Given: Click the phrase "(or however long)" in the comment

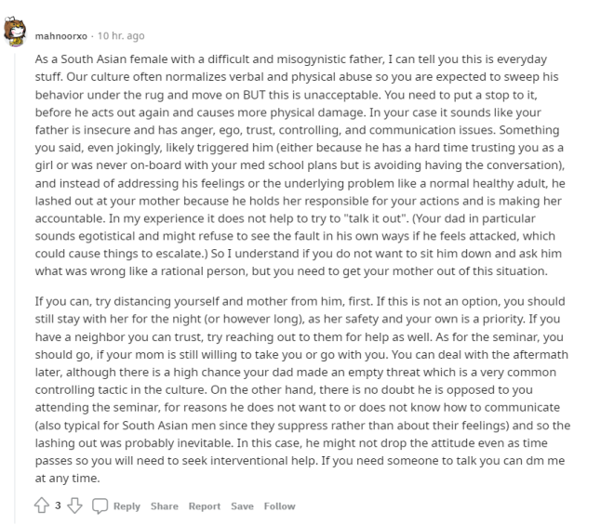Looking at the screenshot, I should [x=254, y=320].
